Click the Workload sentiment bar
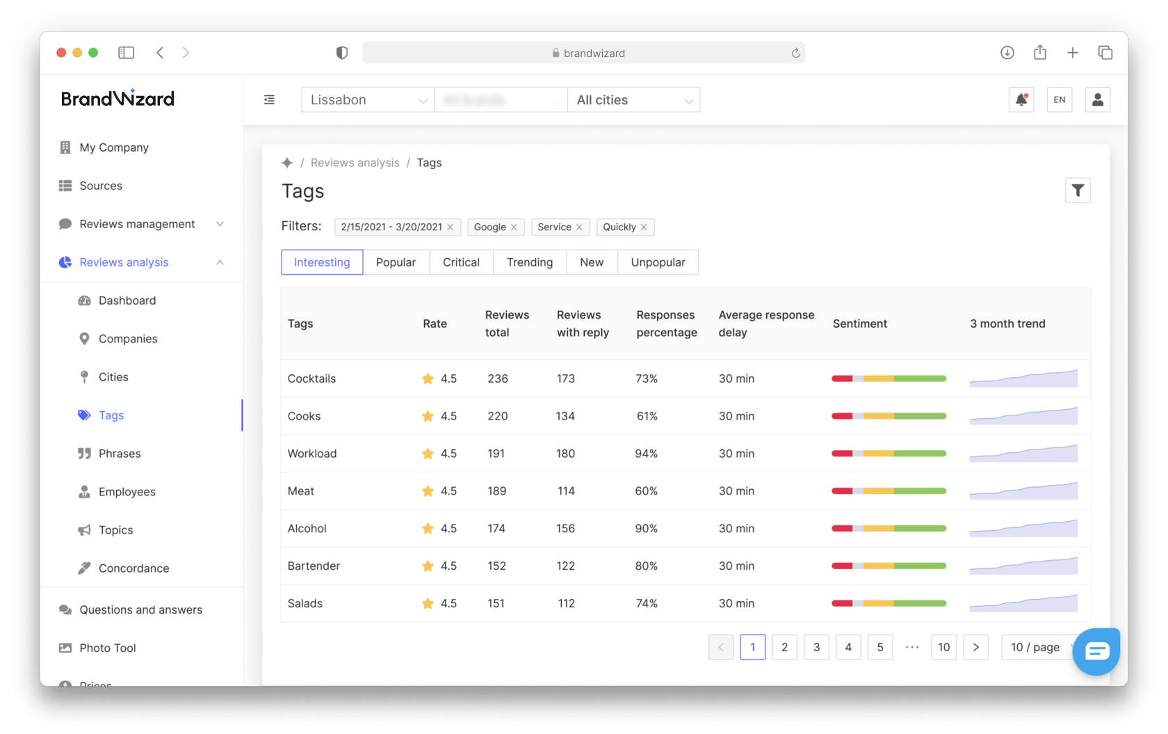 pyautogui.click(x=889, y=454)
